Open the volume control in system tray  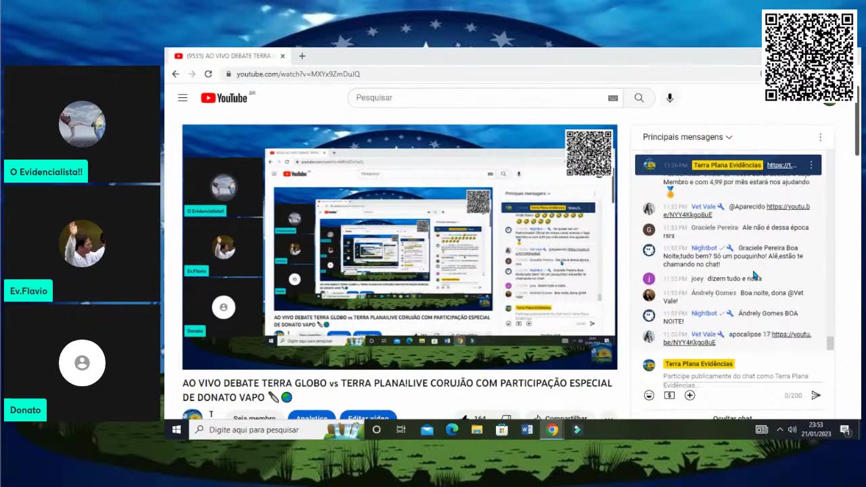792,430
